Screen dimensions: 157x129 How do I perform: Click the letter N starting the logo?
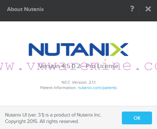pos(36,50)
